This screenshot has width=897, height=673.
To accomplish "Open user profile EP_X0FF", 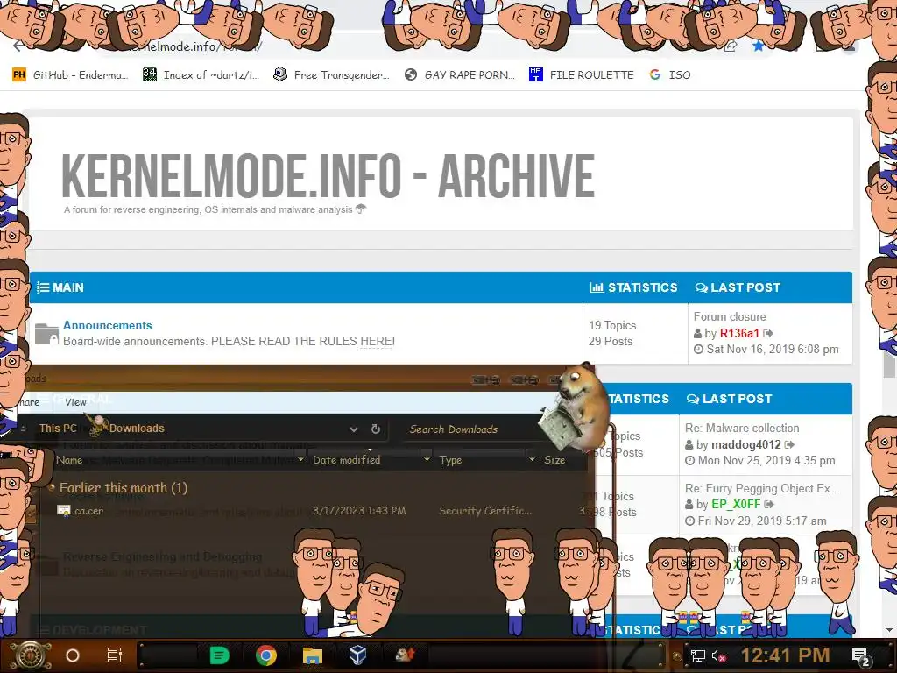I will [x=736, y=504].
